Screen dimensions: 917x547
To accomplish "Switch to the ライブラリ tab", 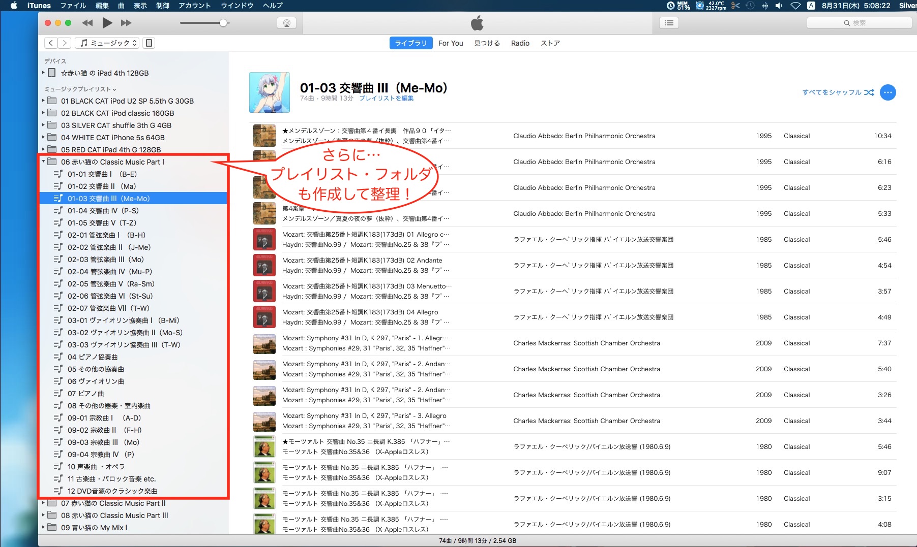I will coord(411,43).
